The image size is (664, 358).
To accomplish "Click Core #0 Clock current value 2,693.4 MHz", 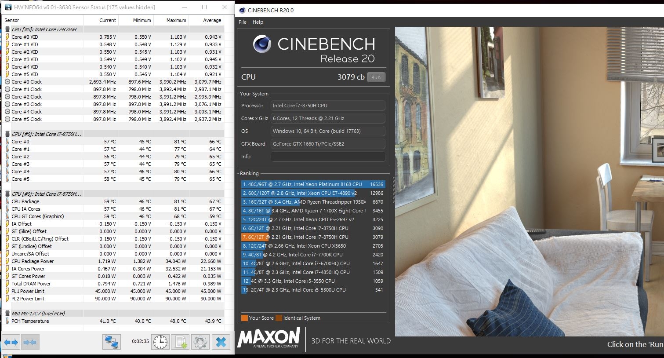I will pyautogui.click(x=102, y=82).
